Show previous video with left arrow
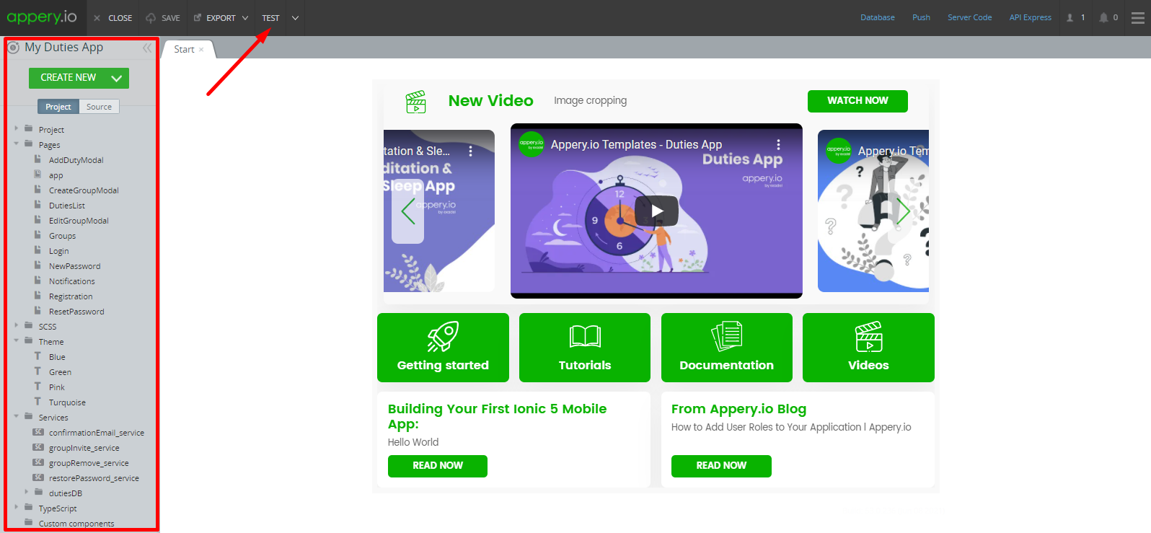1151x533 pixels. pyautogui.click(x=407, y=211)
